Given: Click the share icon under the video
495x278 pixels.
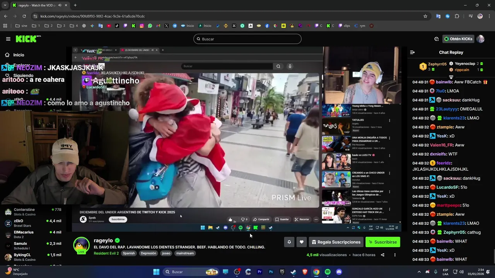Looking at the screenshot, I should pyautogui.click(x=382, y=255).
